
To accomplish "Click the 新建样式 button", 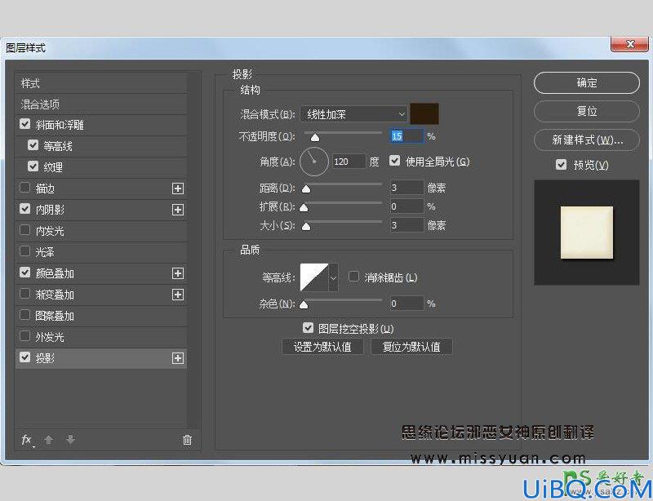I will (x=586, y=140).
